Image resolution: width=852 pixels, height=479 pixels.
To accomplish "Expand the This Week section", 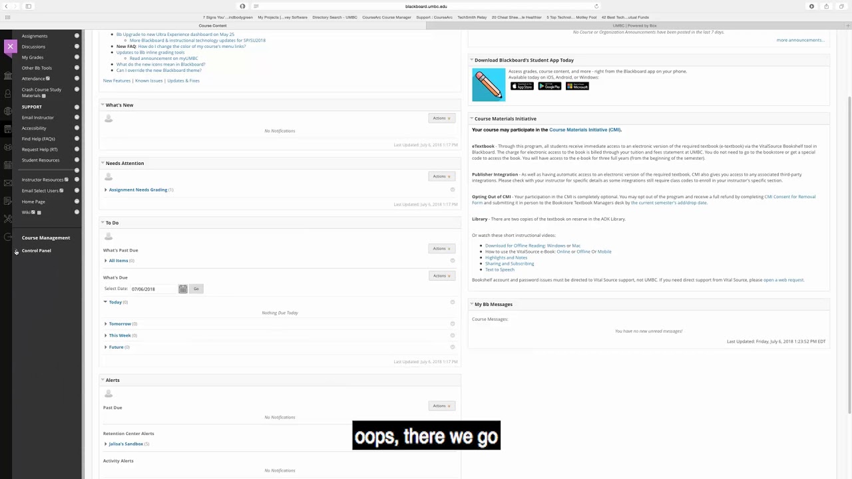I will click(106, 336).
